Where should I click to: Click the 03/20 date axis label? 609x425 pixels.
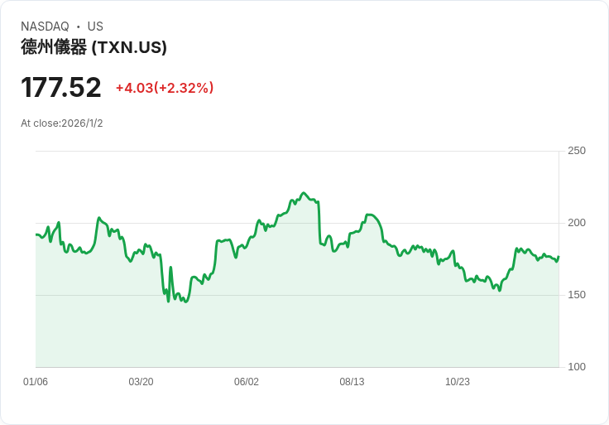141,382
